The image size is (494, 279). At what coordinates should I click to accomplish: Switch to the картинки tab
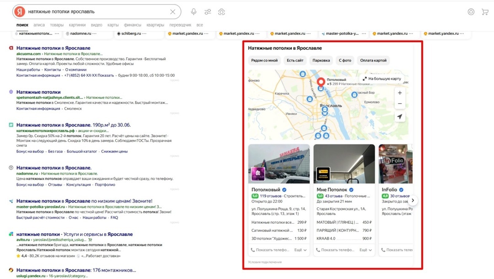(x=77, y=25)
